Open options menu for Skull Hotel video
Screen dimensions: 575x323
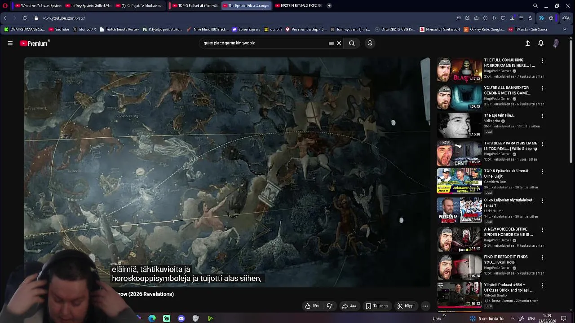click(x=542, y=258)
